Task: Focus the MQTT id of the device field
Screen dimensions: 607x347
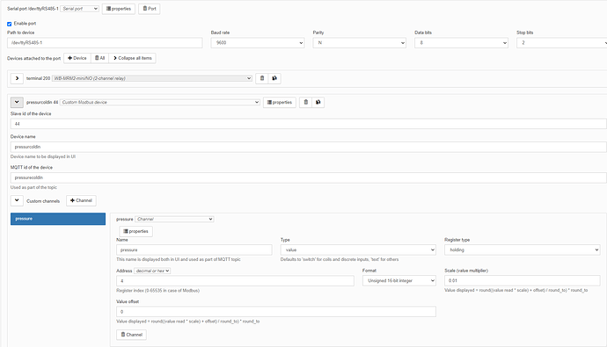Action: pyautogui.click(x=309, y=177)
